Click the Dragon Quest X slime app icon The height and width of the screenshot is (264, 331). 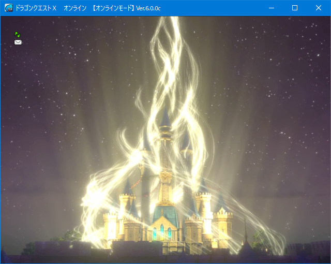click(9, 8)
